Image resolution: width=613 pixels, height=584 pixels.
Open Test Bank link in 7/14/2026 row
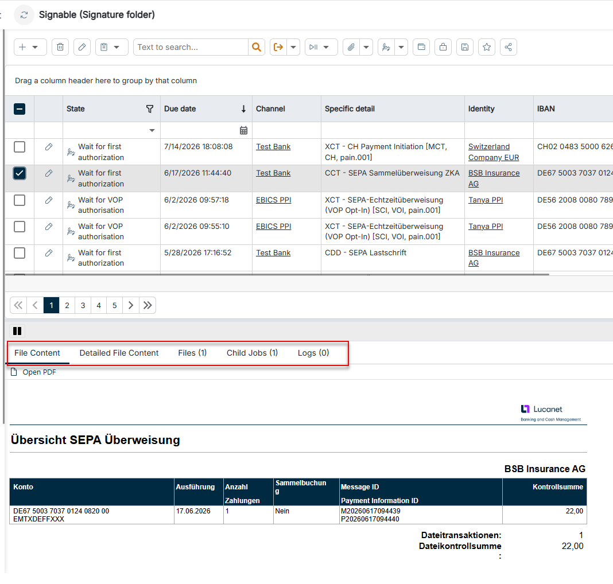273,147
